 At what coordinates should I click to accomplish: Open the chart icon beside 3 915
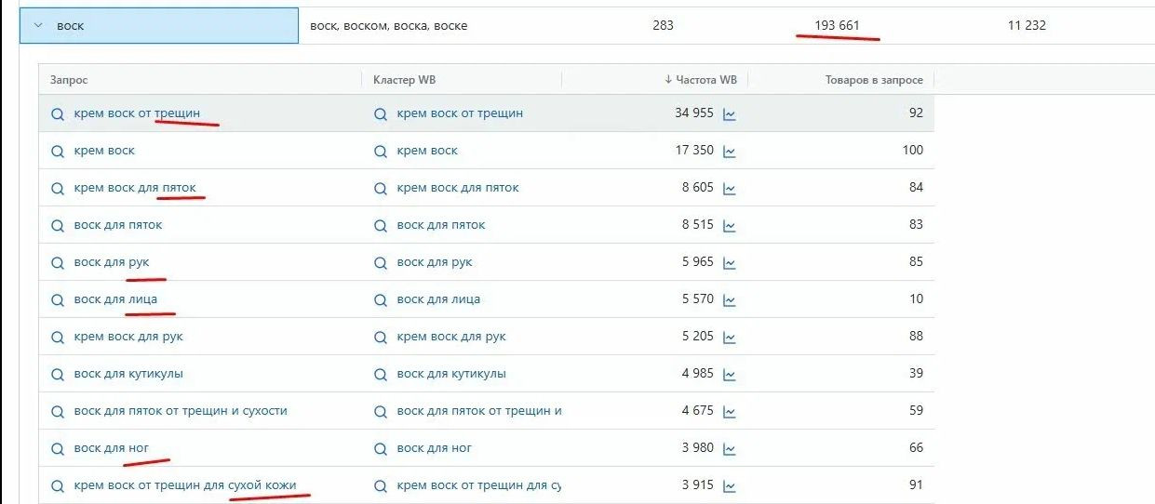(x=730, y=486)
